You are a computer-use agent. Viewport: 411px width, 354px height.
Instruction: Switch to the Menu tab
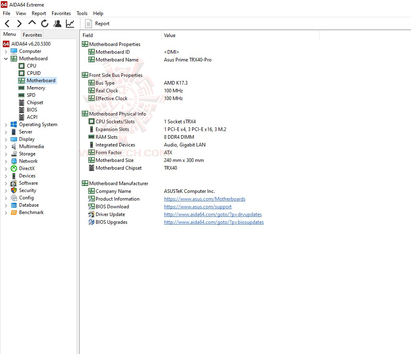(x=10, y=34)
